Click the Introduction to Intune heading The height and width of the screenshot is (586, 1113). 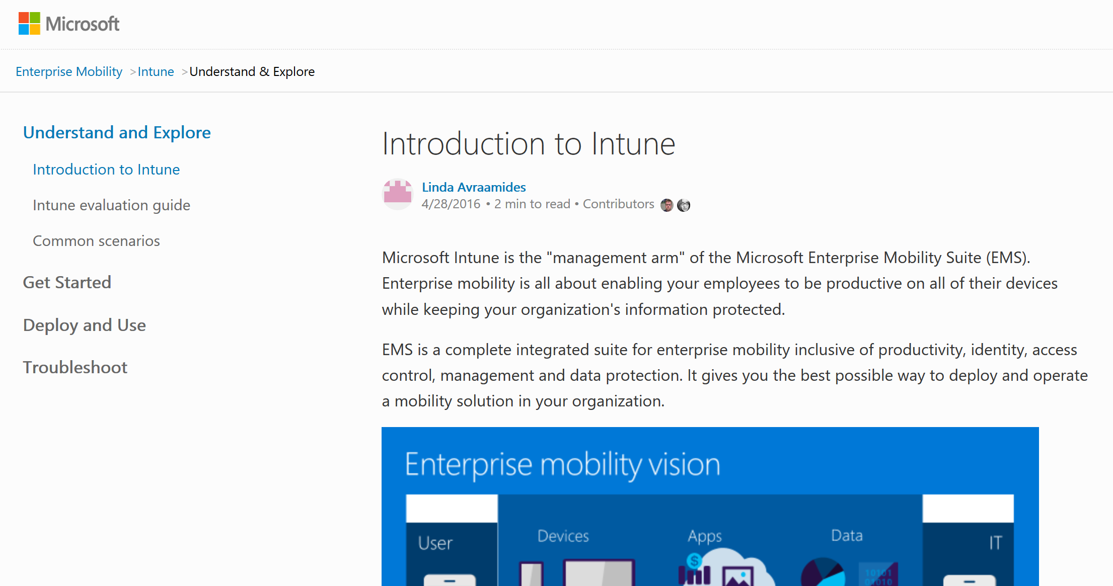[528, 144]
